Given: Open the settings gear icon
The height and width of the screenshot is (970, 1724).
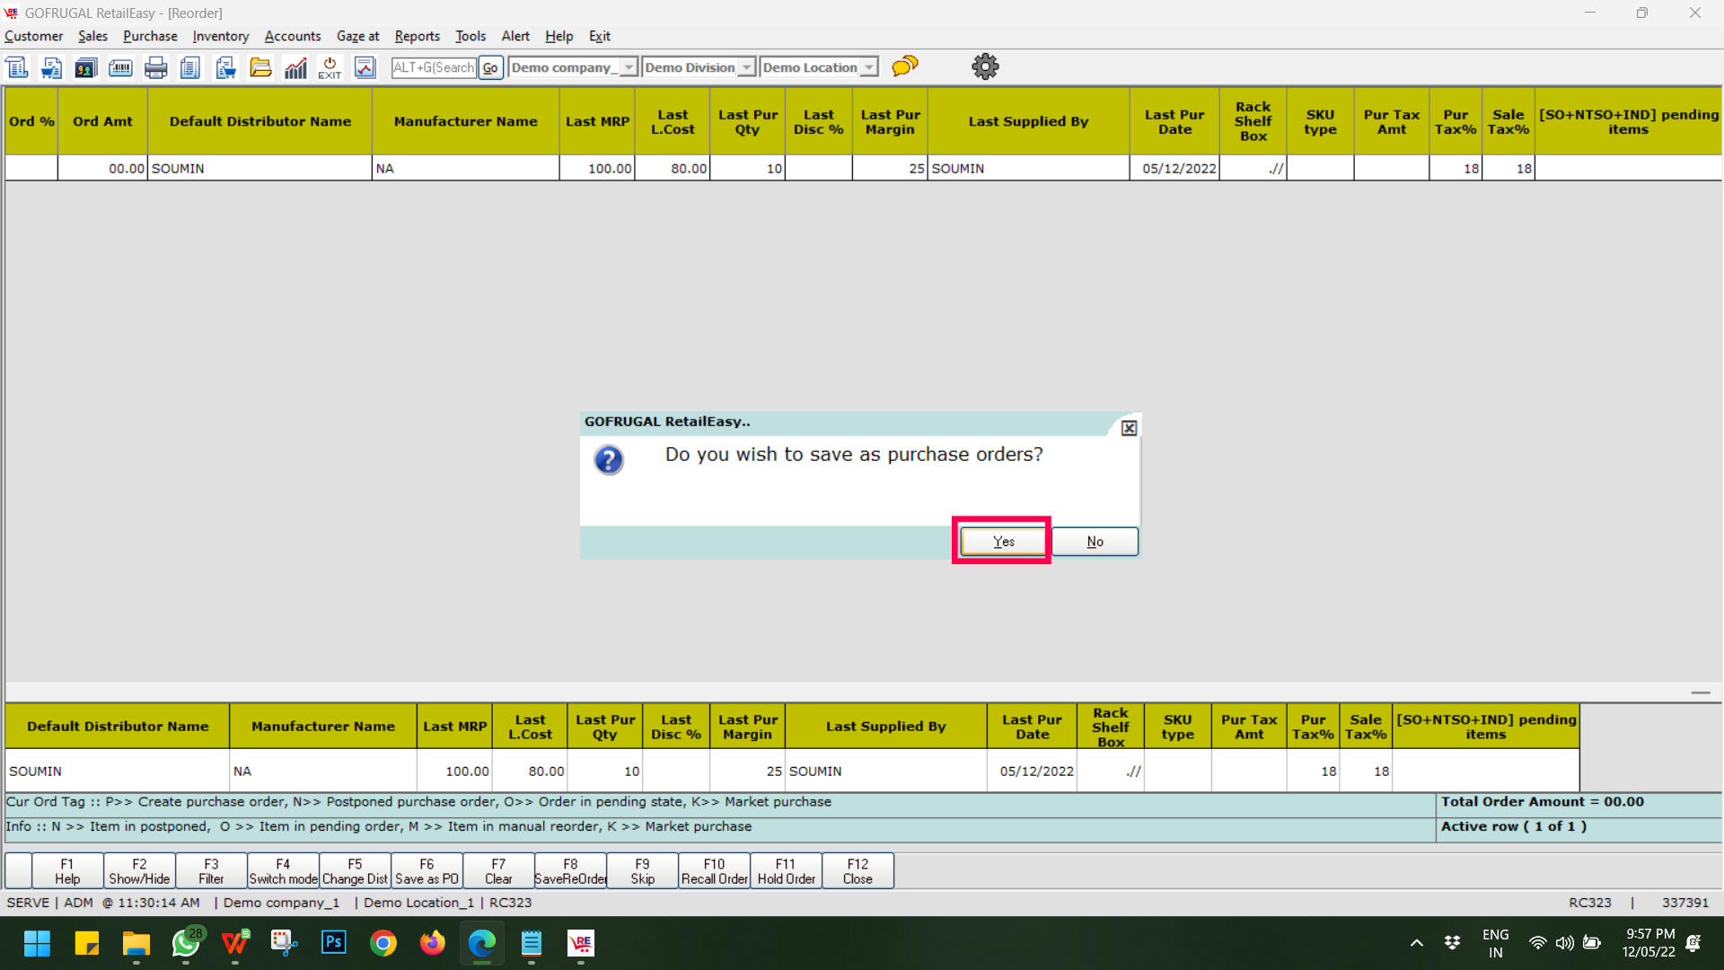Looking at the screenshot, I should (x=985, y=66).
